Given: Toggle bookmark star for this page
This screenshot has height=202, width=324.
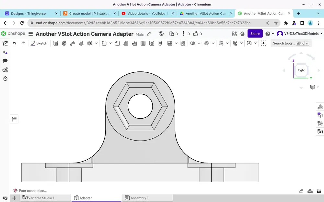Looking at the screenshot, I should click(x=276, y=23).
